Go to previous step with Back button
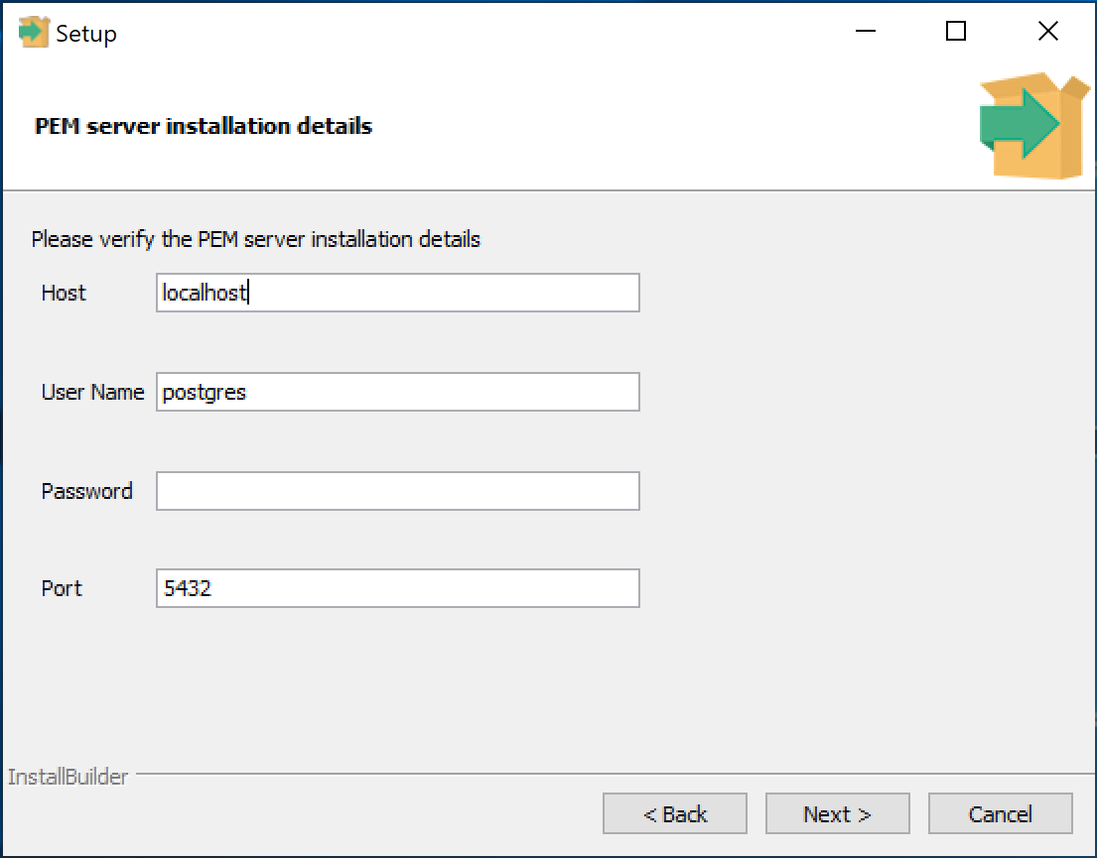The width and height of the screenshot is (1097, 858). tap(675, 814)
